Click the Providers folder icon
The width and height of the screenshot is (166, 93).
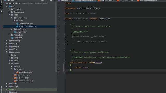tap(12, 35)
